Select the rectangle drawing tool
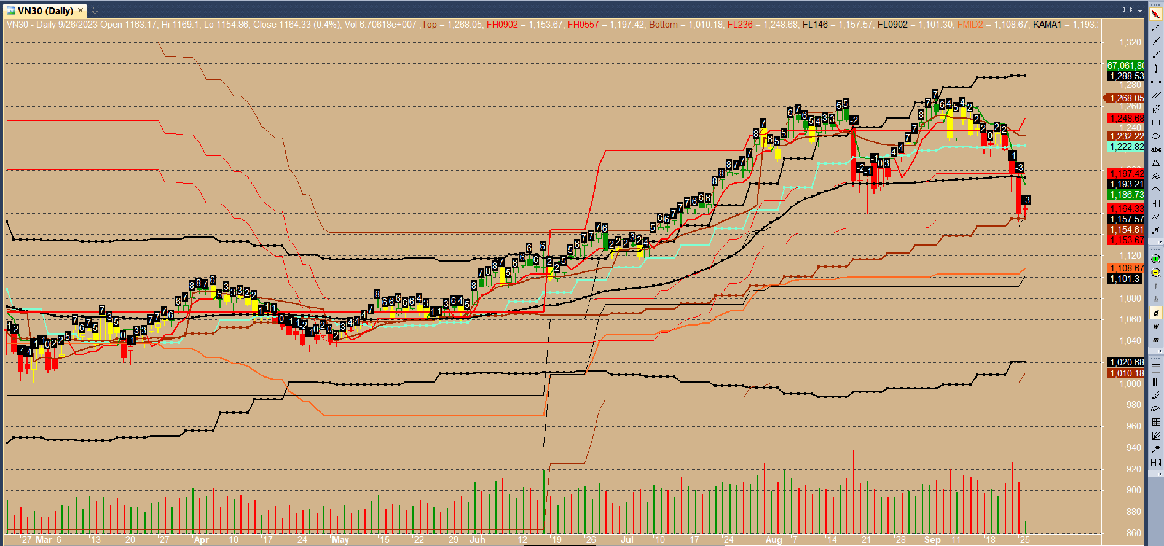This screenshot has width=1164, height=546. [x=1155, y=123]
